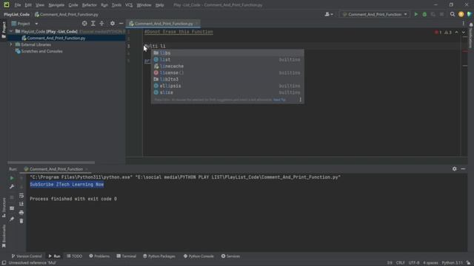Clear all Run console output trash icon

click(21, 221)
